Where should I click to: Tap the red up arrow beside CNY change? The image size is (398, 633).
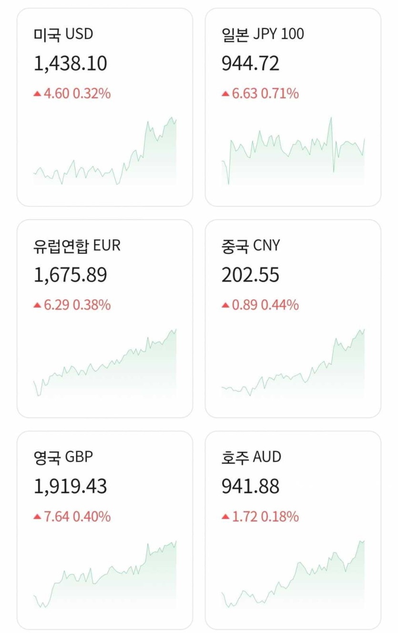[225, 305]
